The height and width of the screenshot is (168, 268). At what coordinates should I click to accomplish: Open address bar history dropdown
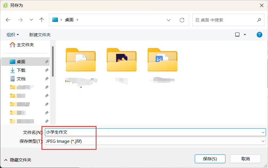tap(169, 20)
